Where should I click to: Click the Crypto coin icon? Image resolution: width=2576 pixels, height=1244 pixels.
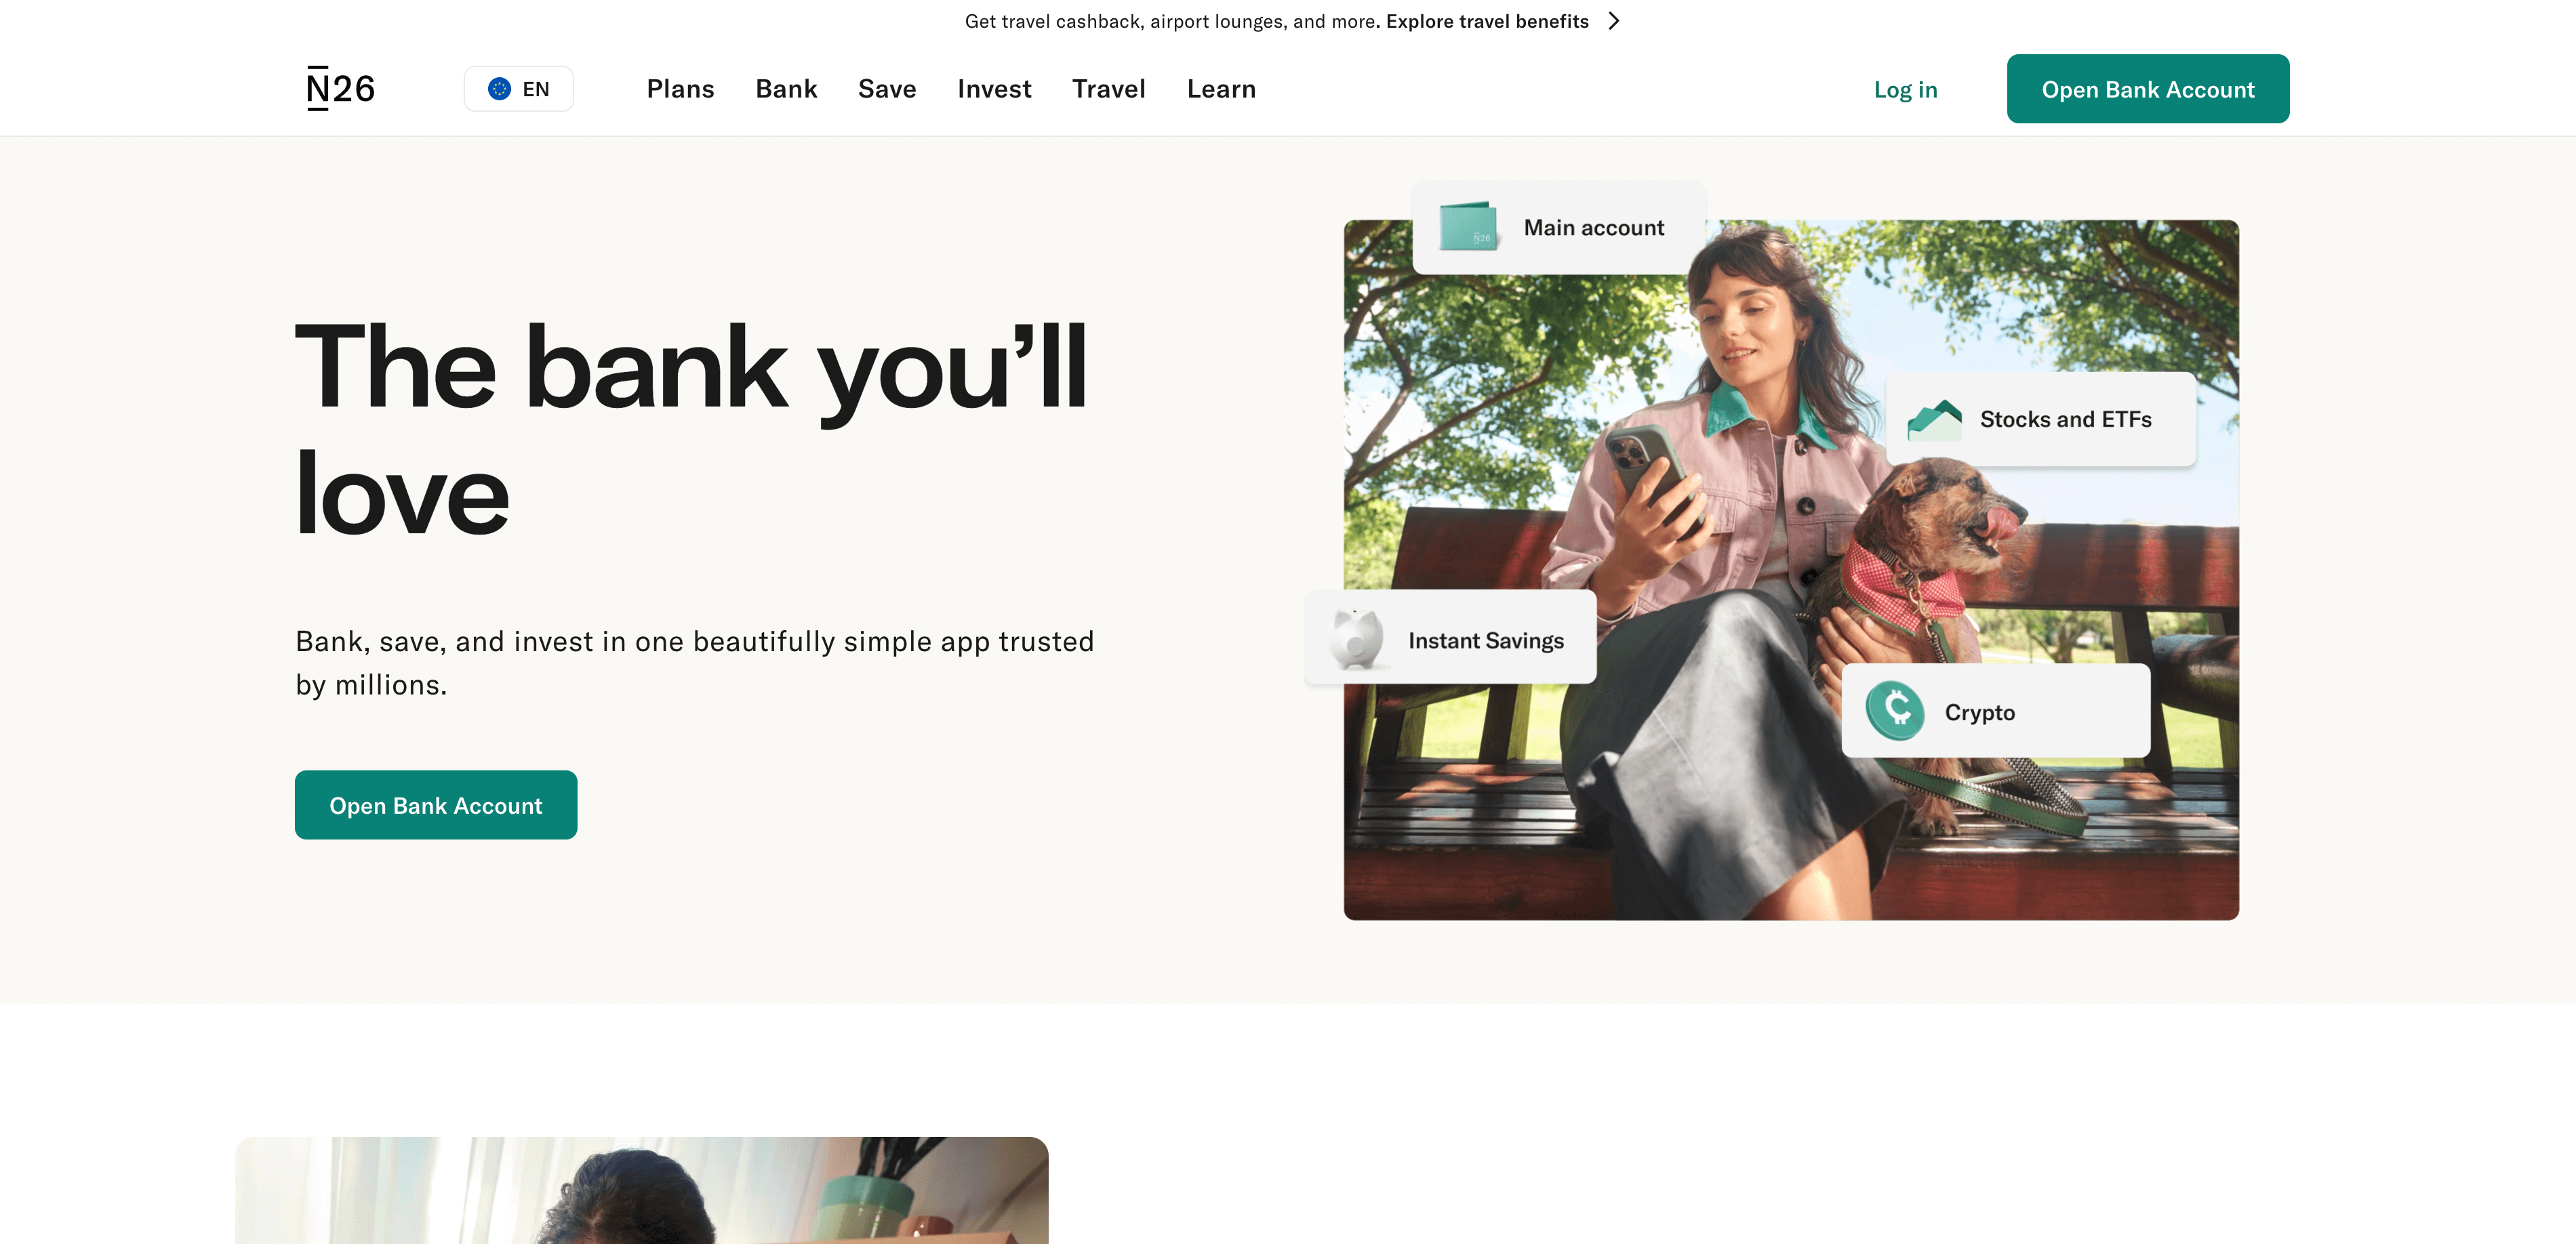point(1894,711)
